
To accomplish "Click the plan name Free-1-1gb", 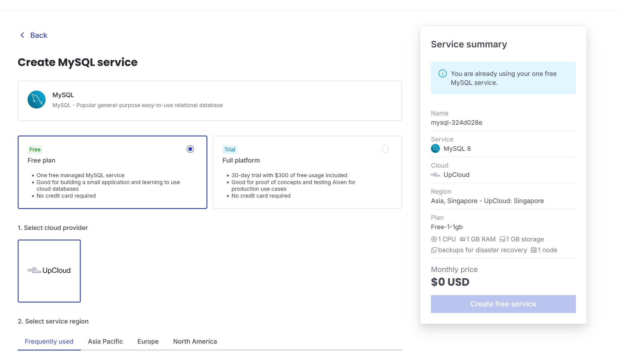I will 447,227.
